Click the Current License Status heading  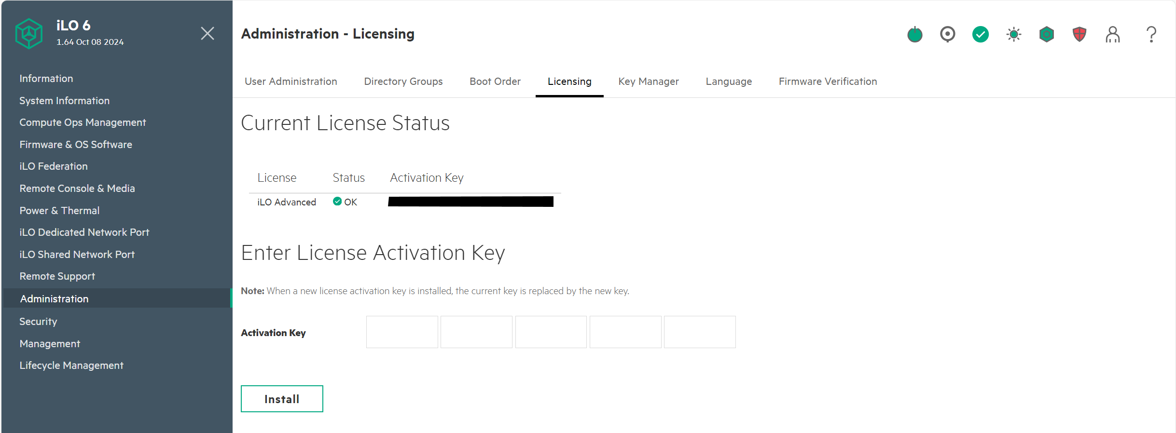pos(346,123)
